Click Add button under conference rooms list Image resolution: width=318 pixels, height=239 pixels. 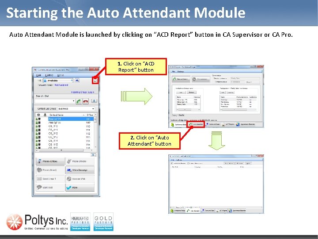[181, 93]
